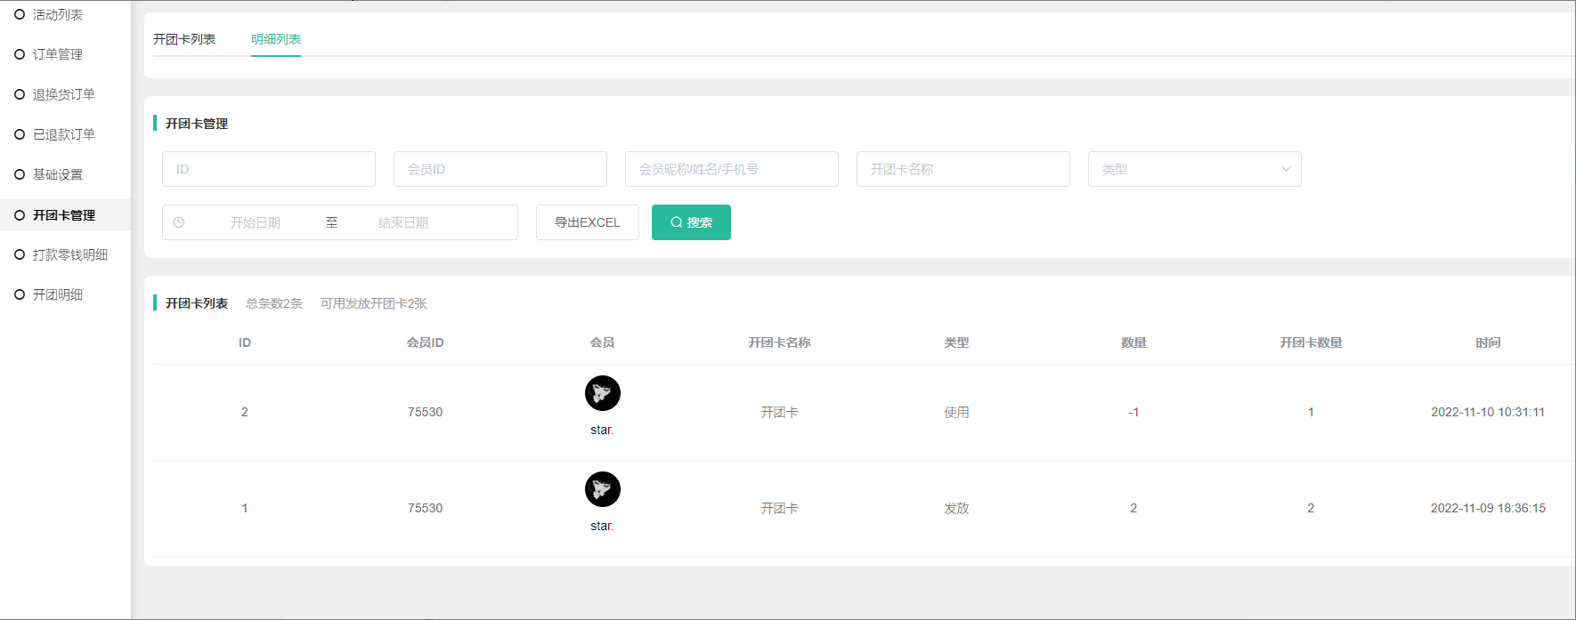Open the 结束日期 date picker
Image resolution: width=1576 pixels, height=620 pixels.
[x=403, y=222]
